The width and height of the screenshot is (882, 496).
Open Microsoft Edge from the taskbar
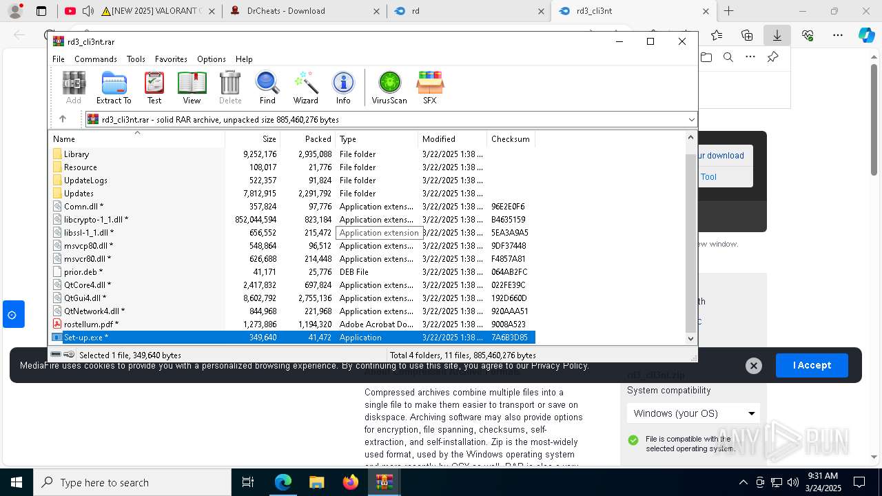[283, 482]
